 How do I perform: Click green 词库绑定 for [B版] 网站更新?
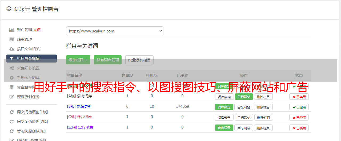[x=224, y=107]
